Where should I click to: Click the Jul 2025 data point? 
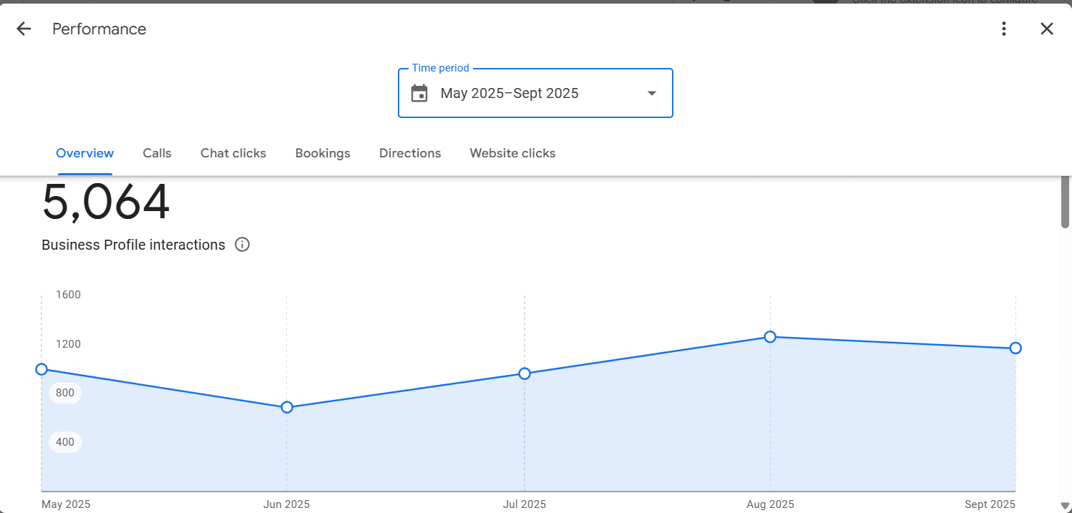point(525,373)
